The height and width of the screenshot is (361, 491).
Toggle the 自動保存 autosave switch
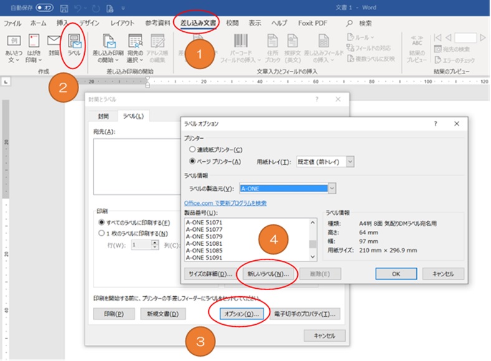tap(44, 8)
